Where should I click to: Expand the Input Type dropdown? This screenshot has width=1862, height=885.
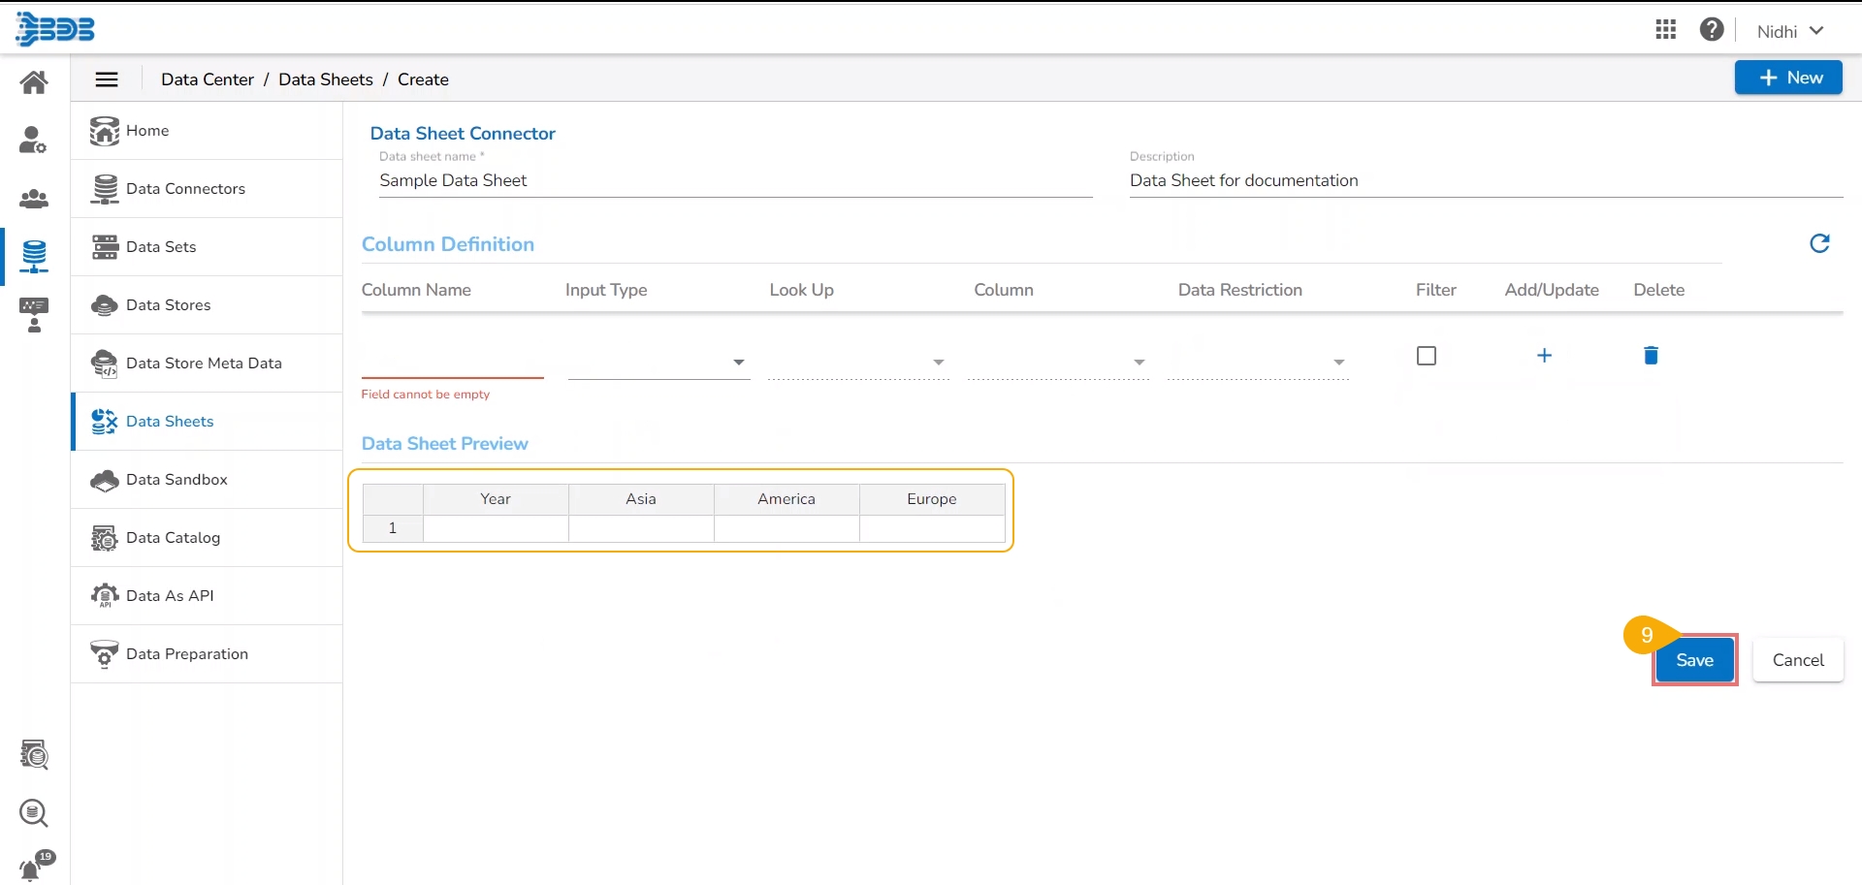coord(658,362)
